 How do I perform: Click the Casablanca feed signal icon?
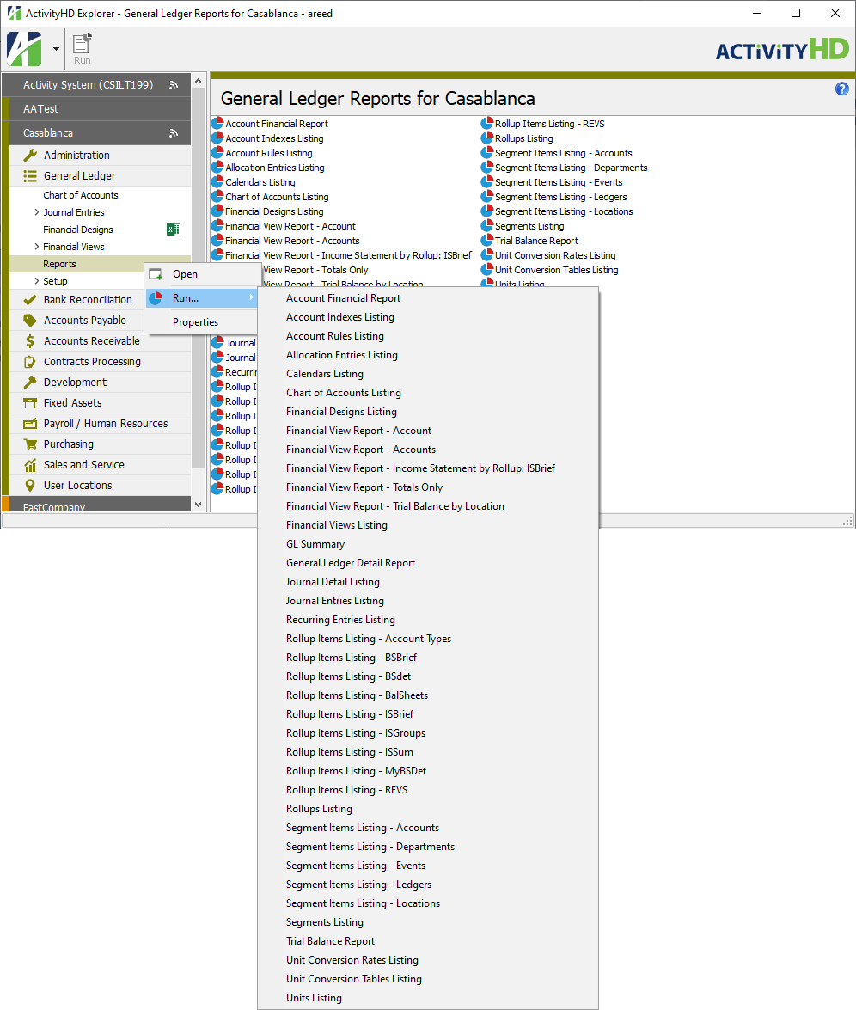coord(174,133)
